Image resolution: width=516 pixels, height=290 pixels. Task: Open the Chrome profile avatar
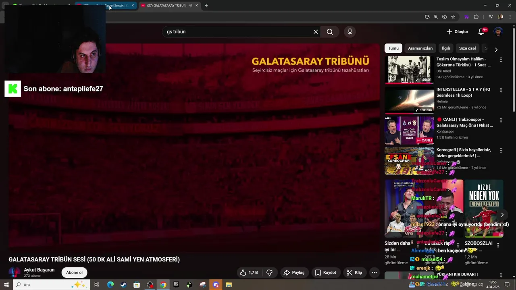point(500,17)
